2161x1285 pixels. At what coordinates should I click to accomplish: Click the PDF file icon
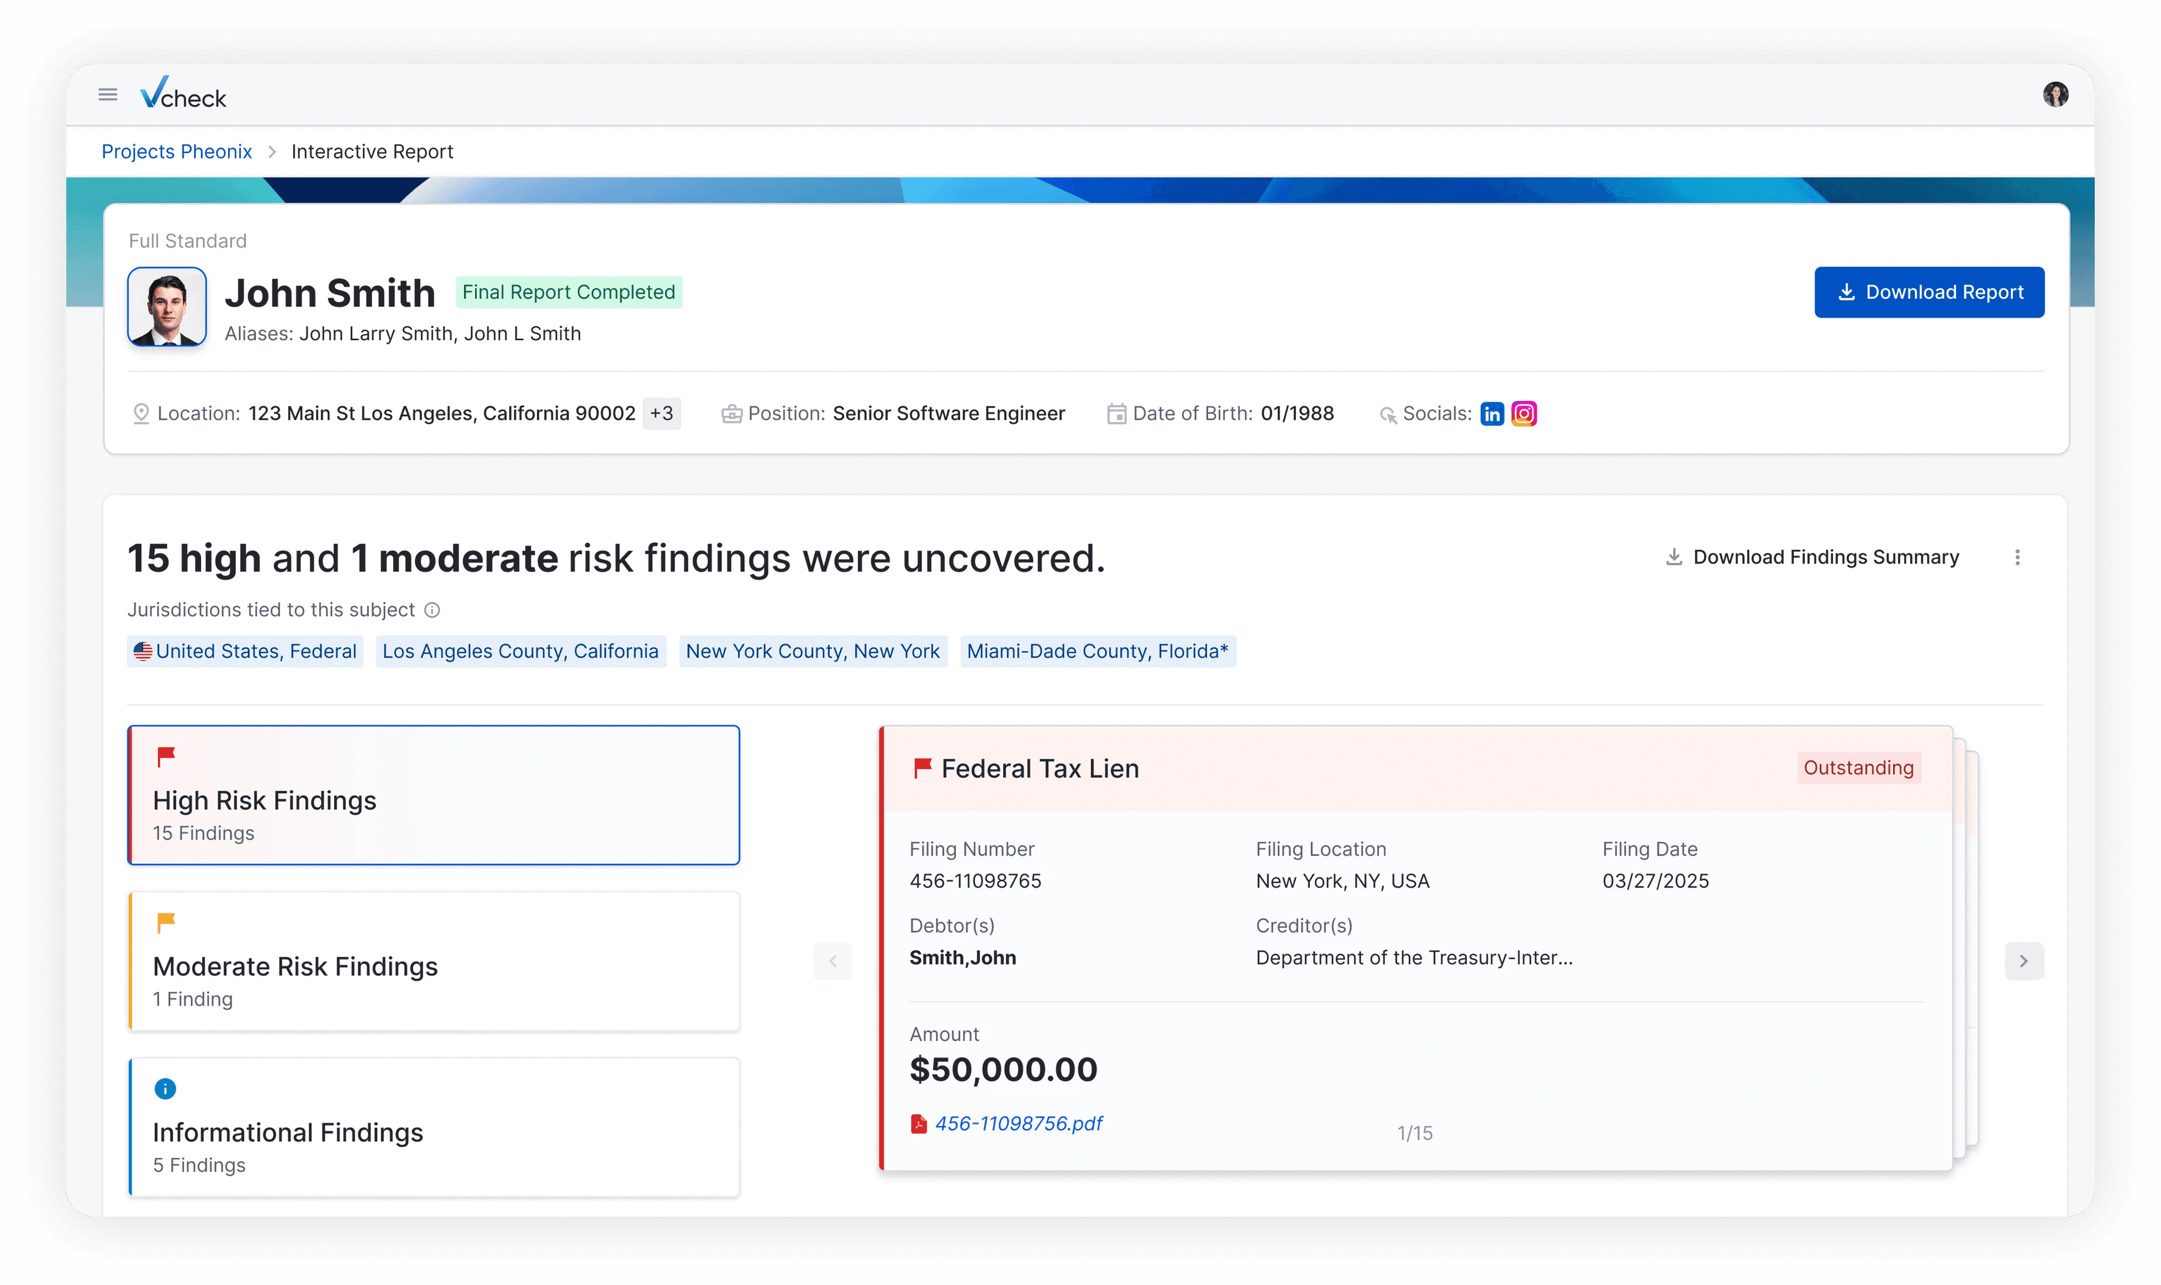point(918,1124)
